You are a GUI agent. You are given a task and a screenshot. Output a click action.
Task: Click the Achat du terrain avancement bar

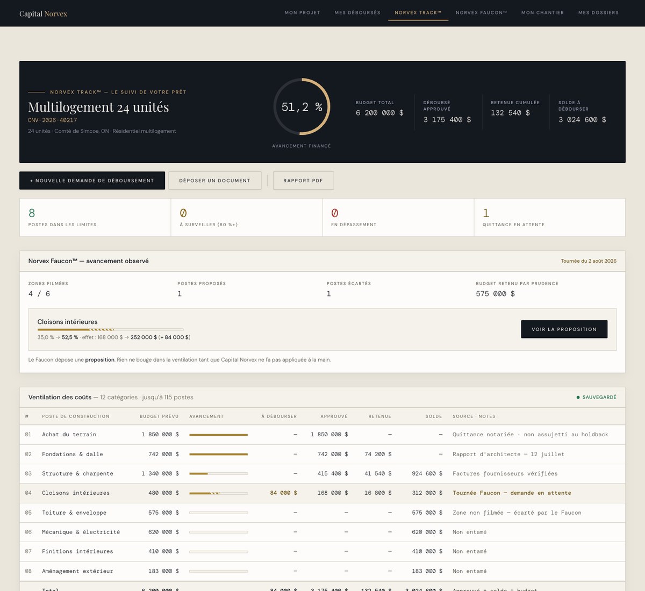coord(219,435)
